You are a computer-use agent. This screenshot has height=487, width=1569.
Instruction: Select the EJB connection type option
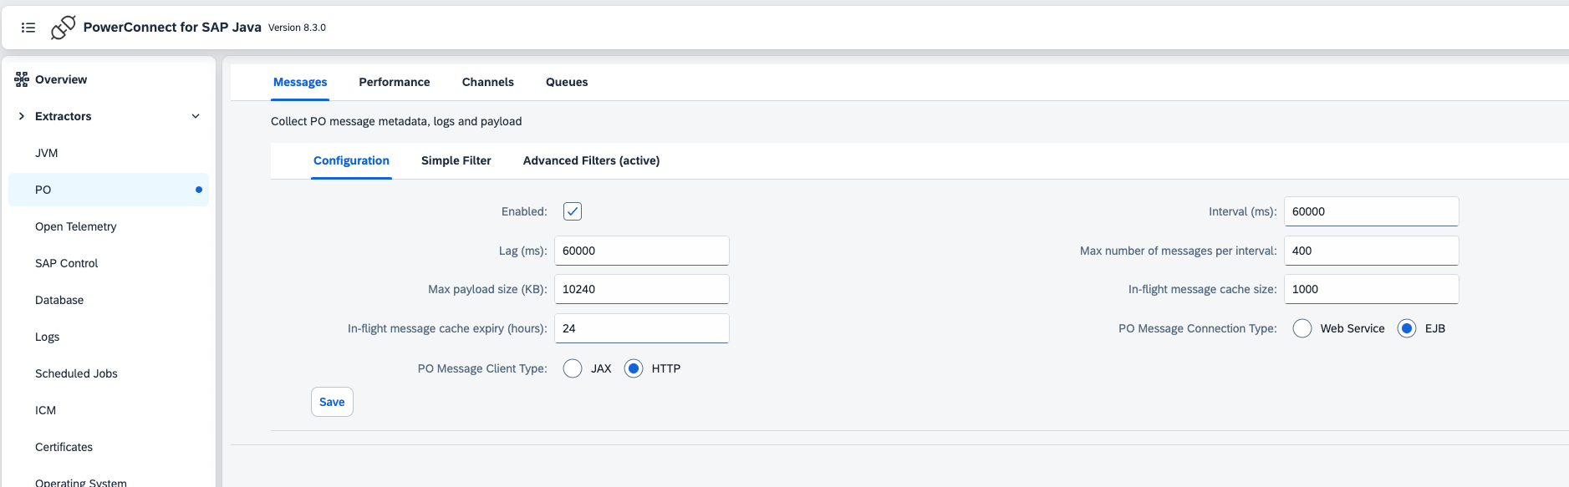pos(1407,328)
